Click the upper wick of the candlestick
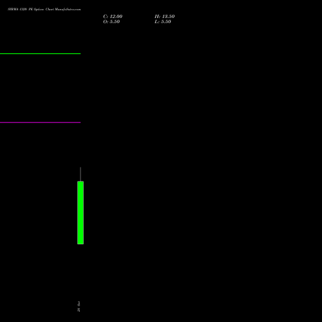The image size is (322, 322). (80, 174)
